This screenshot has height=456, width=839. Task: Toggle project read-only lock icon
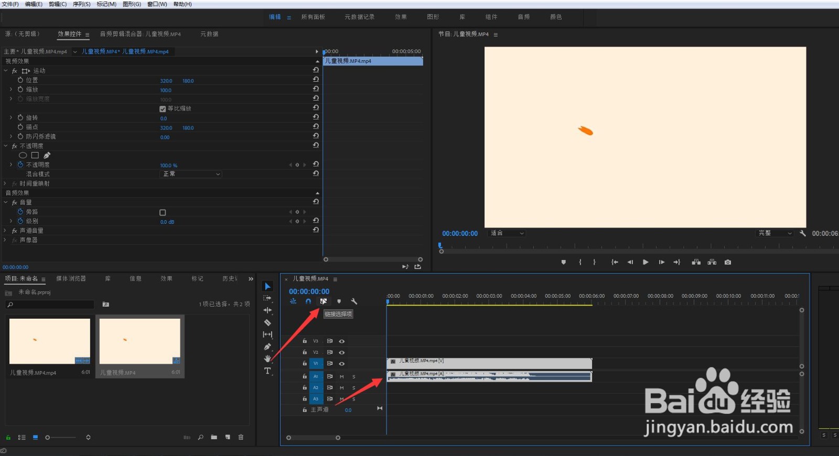tap(8, 437)
